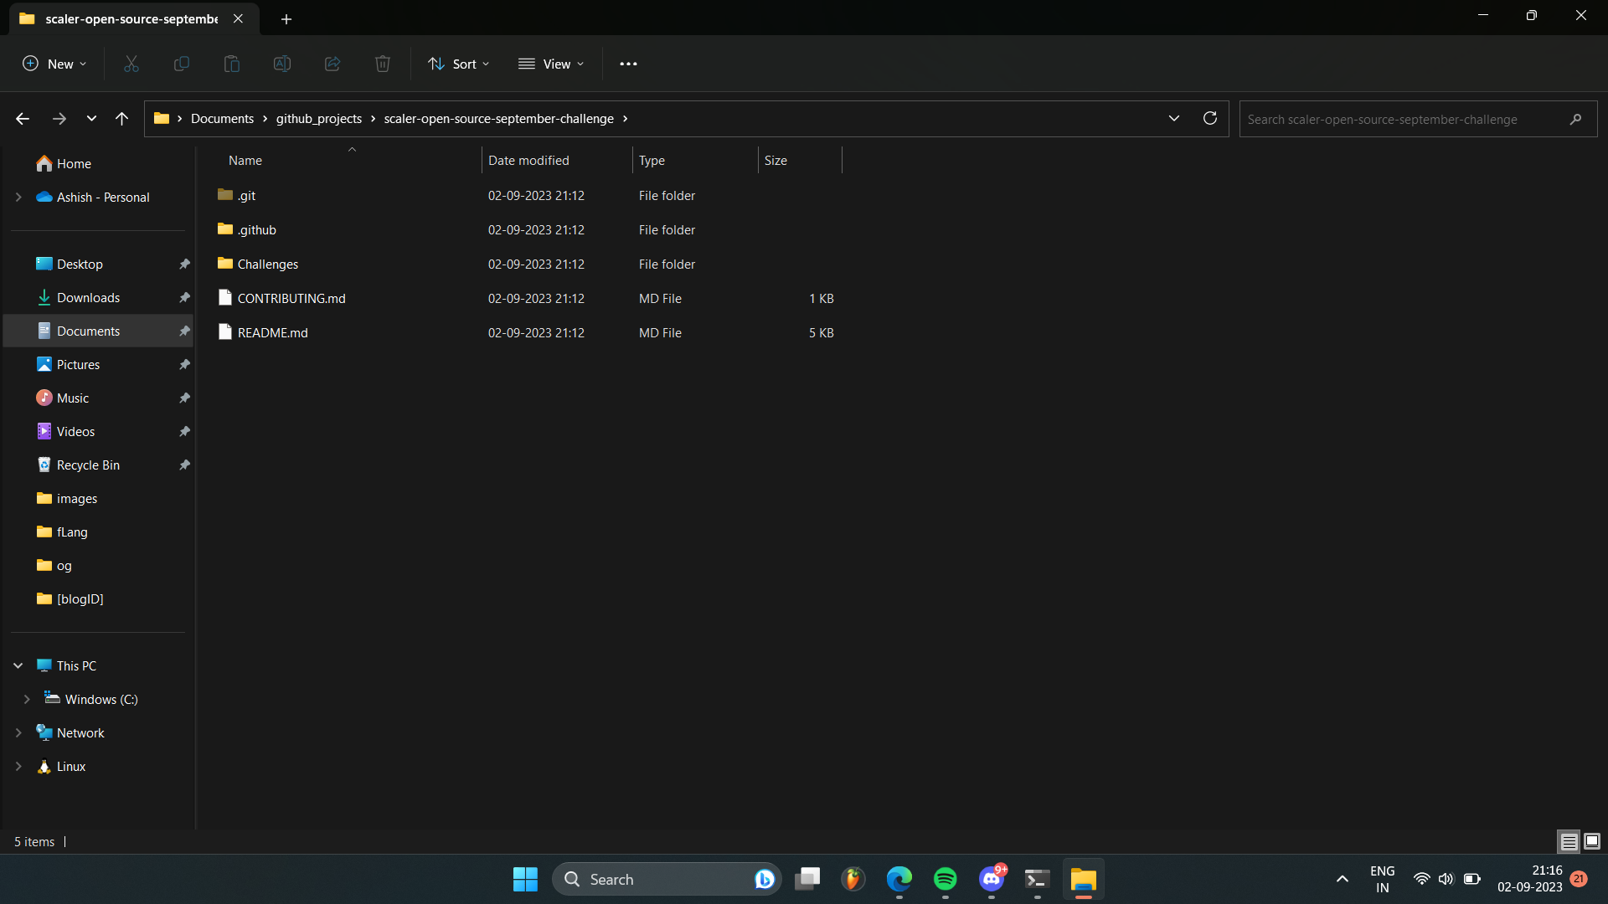Click the Paste icon
The image size is (1608, 904).
tap(231, 64)
